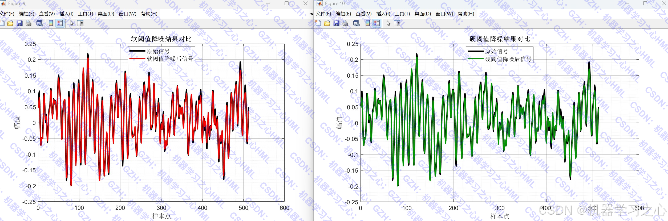Open 查看(V) menu in Figure 9
This screenshot has width=668, height=221.
pyautogui.click(x=47, y=14)
